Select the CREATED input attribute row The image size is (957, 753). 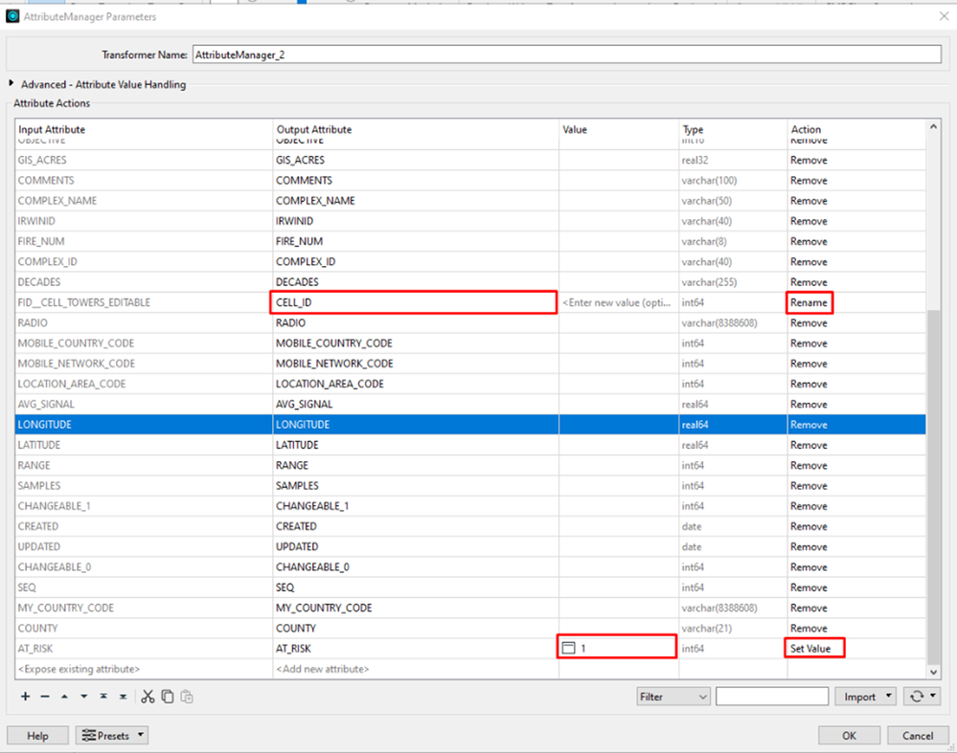144,526
